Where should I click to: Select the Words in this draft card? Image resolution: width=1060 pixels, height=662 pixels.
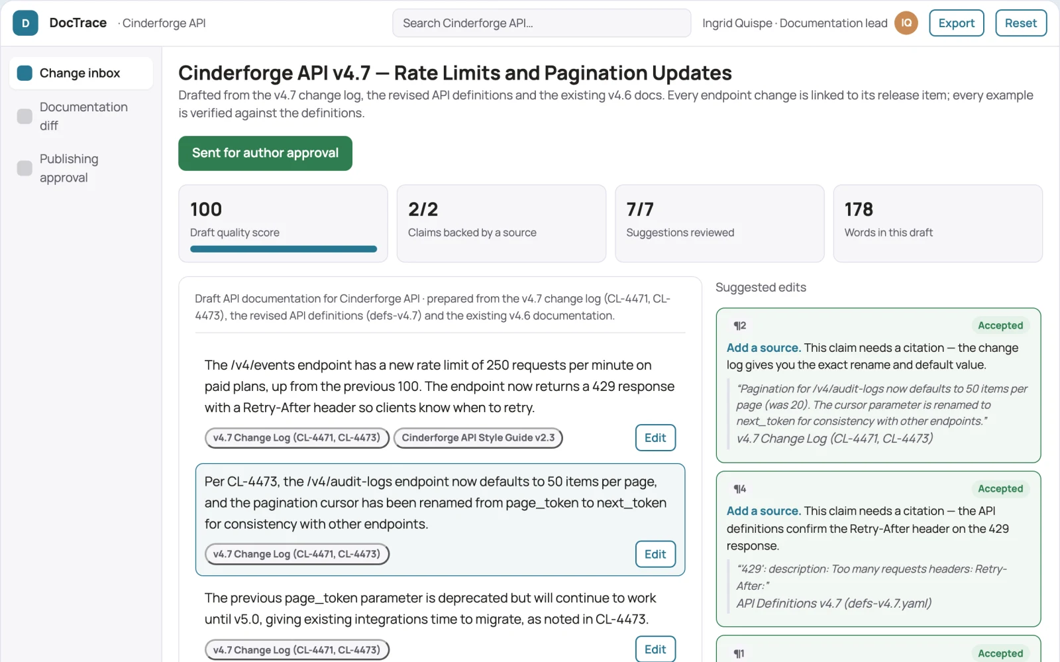(937, 223)
